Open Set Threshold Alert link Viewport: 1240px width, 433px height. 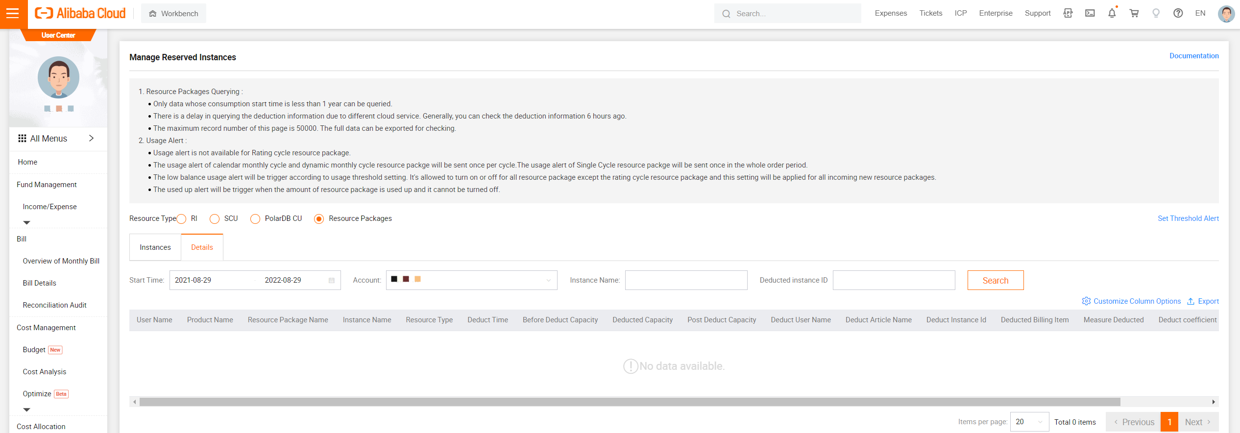click(x=1188, y=218)
